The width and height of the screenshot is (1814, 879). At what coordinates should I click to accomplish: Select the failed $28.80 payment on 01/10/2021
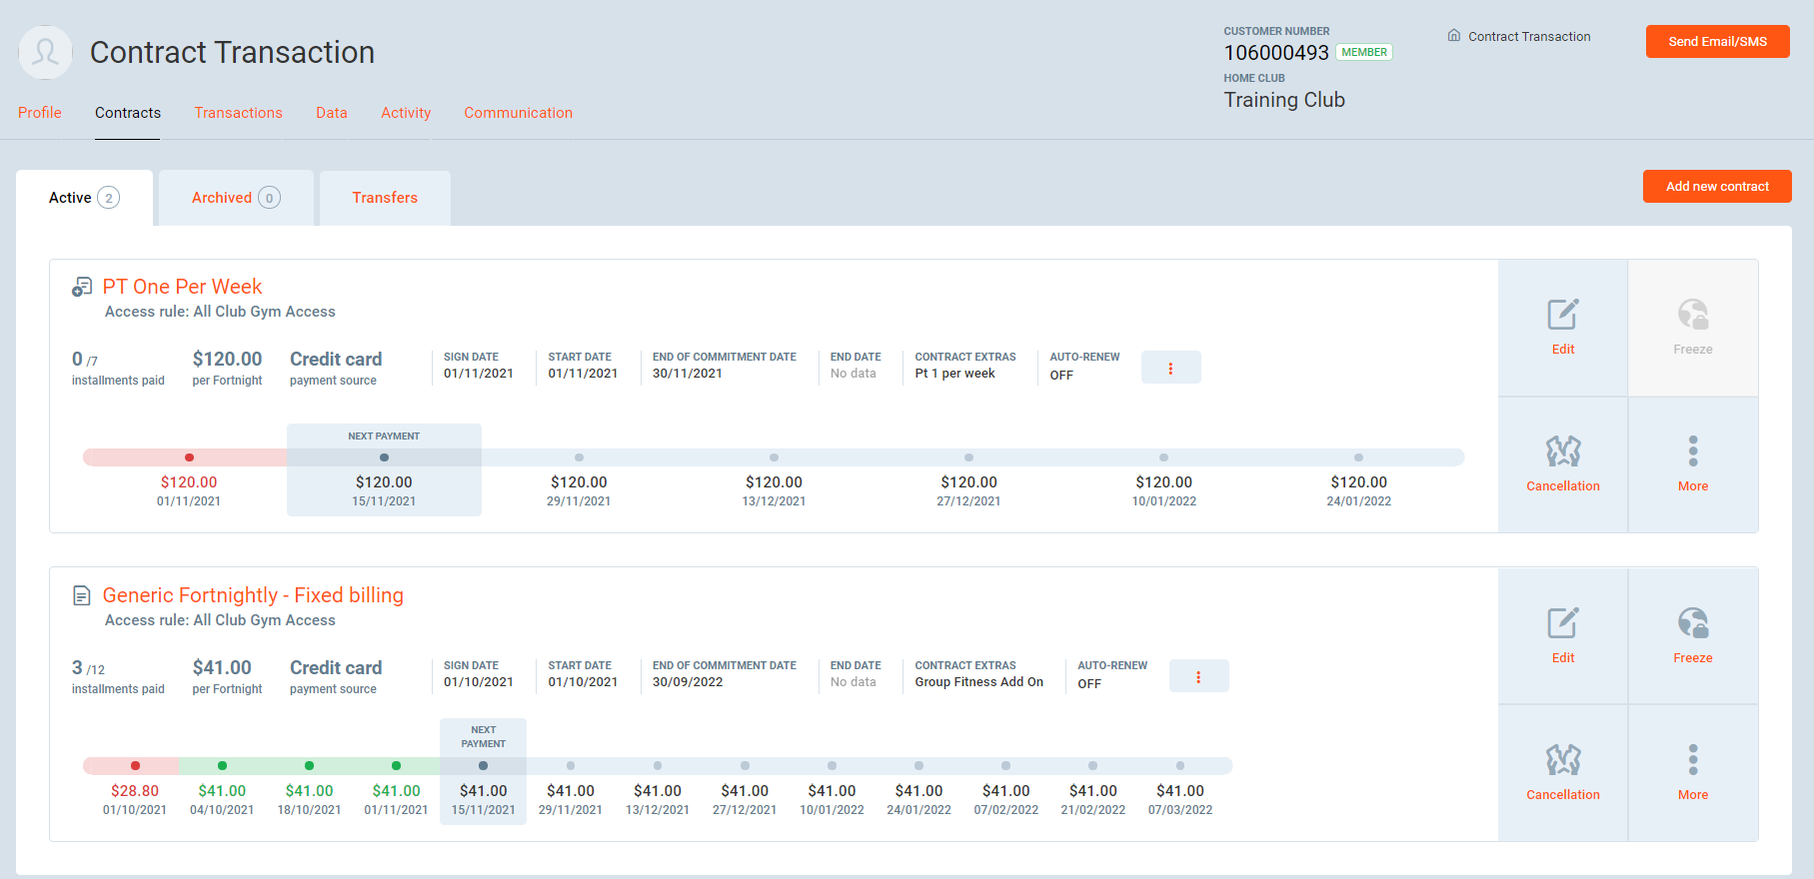click(135, 766)
